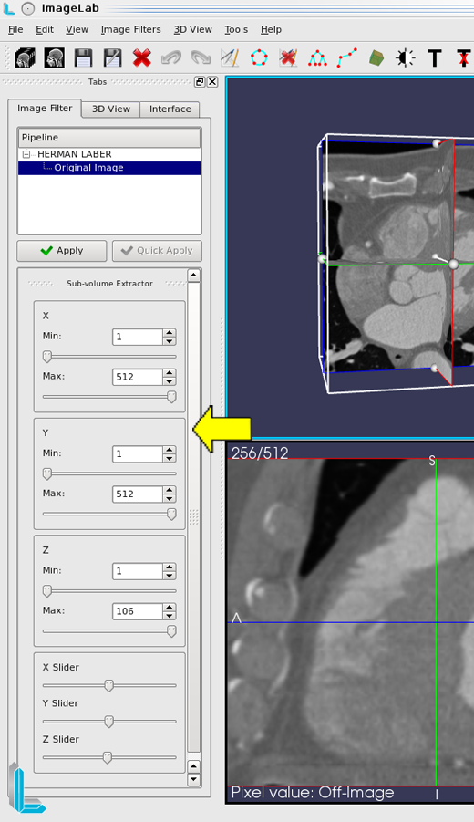
Task: Click the triangular node tree icon
Action: click(x=317, y=57)
